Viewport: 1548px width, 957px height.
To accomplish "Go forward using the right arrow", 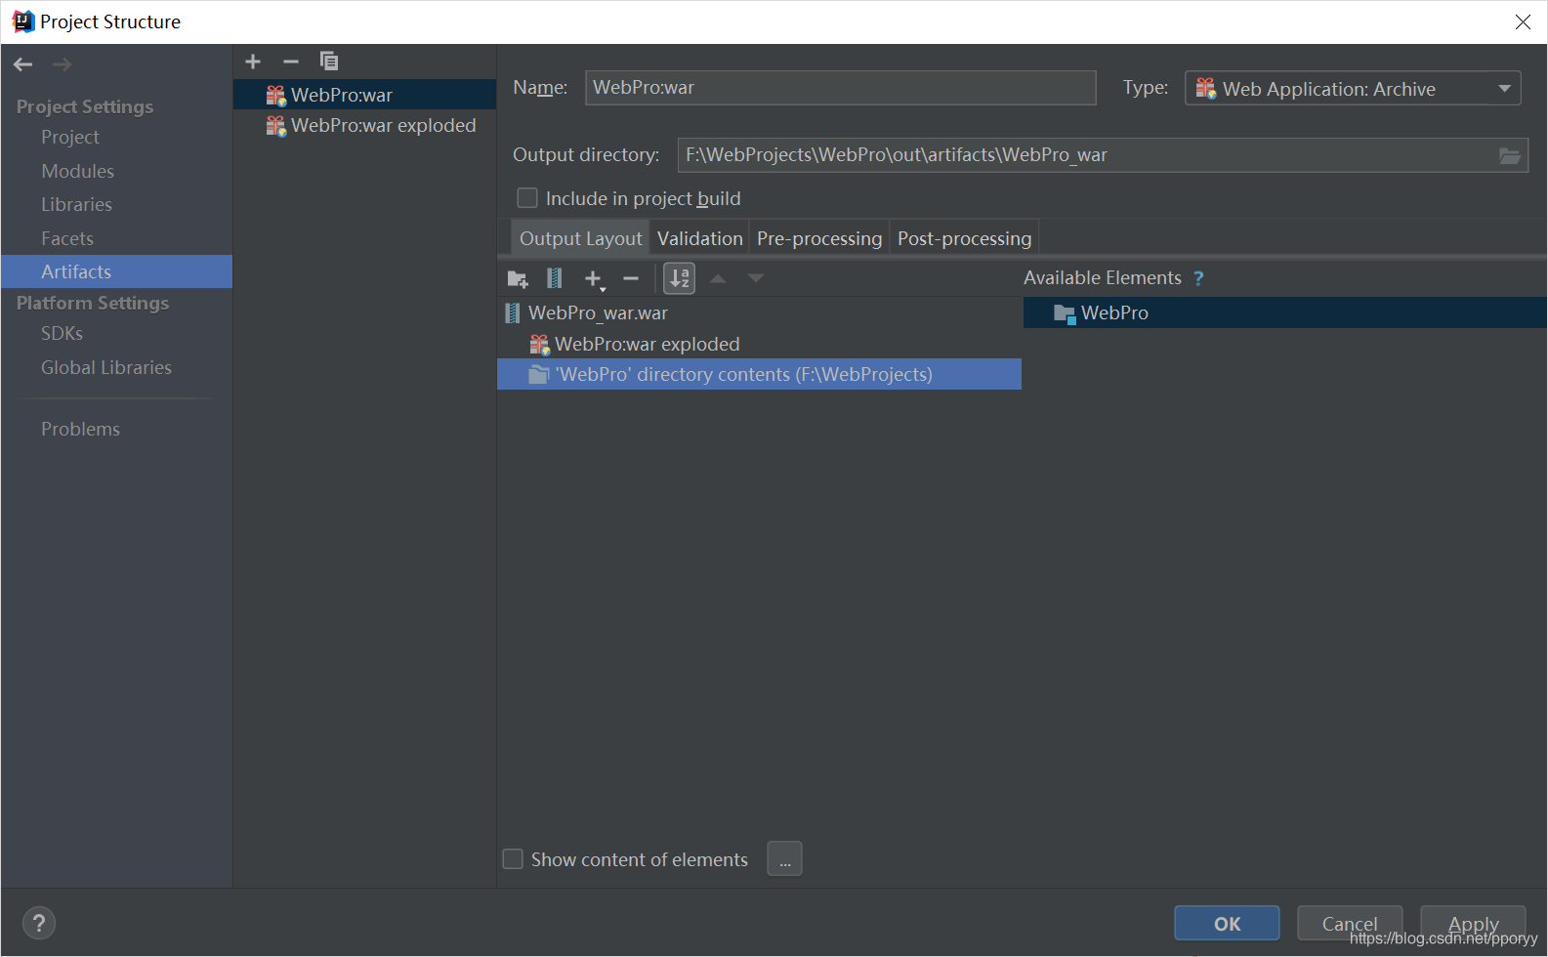I will coord(62,64).
